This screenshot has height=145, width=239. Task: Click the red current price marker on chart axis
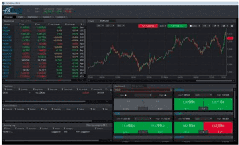[230, 38]
